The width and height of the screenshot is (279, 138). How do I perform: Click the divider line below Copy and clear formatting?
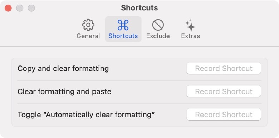[139, 80]
